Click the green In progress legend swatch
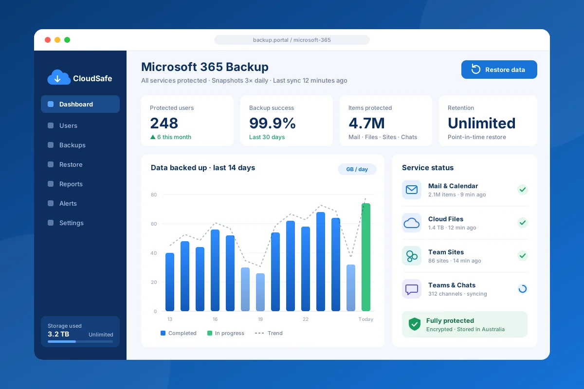584x389 pixels. [x=210, y=333]
